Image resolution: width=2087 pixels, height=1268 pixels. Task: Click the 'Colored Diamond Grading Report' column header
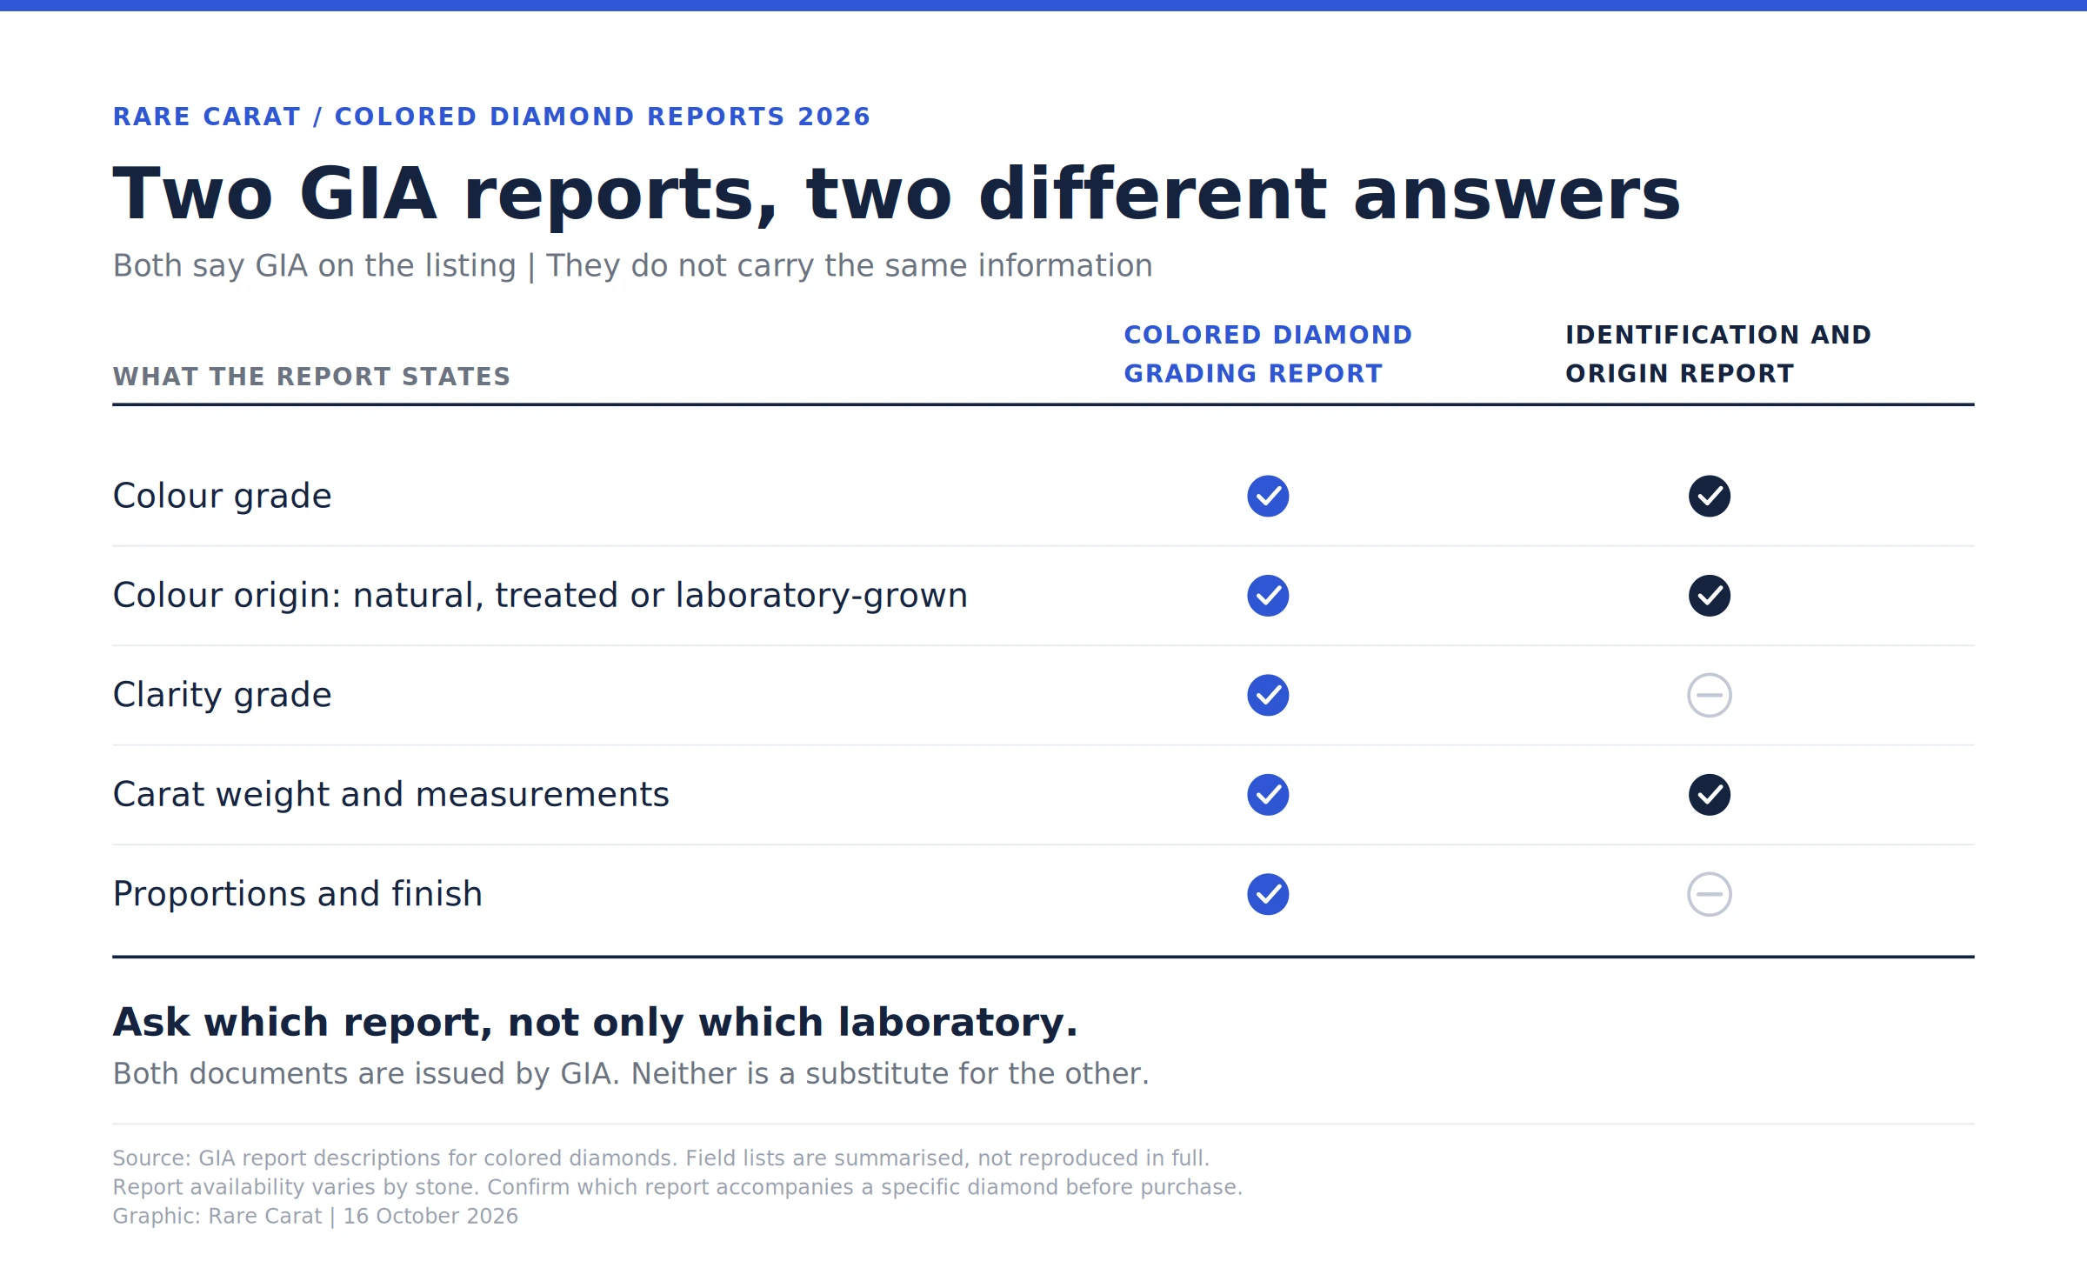click(1268, 354)
